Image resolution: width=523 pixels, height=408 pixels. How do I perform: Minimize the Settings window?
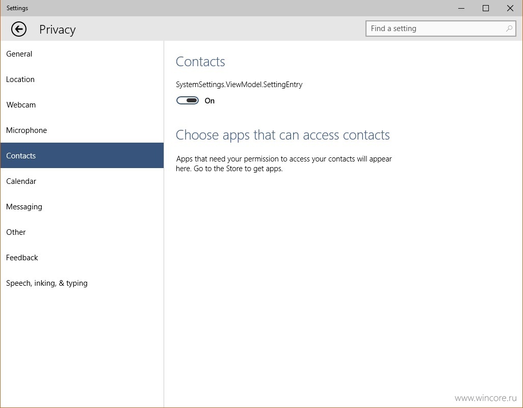click(461, 8)
